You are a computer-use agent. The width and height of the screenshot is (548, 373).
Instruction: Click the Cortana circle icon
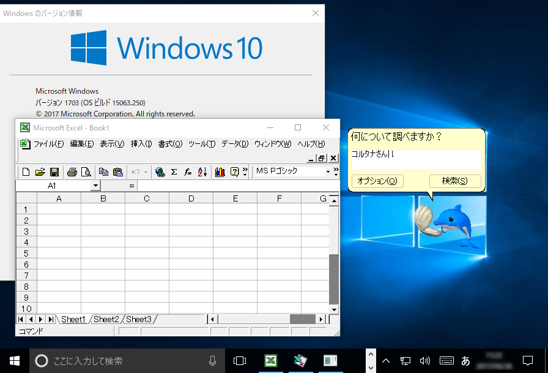pyautogui.click(x=41, y=361)
